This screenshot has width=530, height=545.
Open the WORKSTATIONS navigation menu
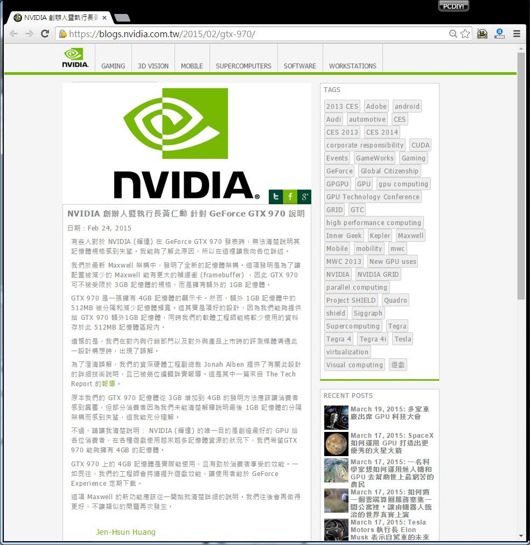coord(353,66)
